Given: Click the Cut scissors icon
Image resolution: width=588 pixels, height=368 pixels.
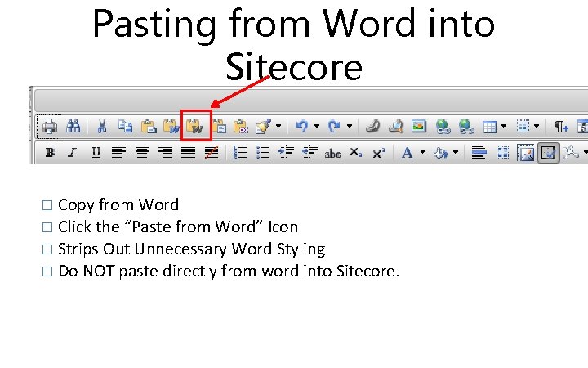Looking at the screenshot, I should (x=101, y=126).
